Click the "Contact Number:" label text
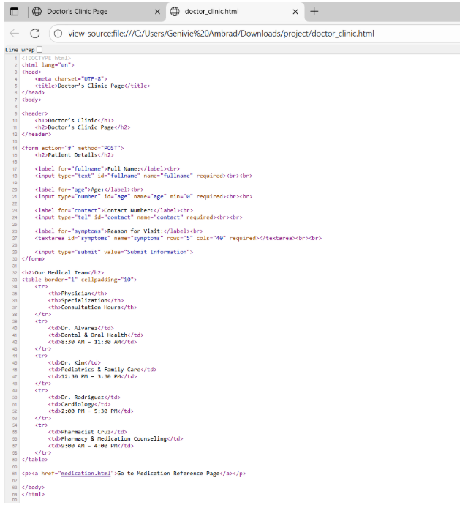Image resolution: width=468 pixels, height=508 pixels. 129,210
